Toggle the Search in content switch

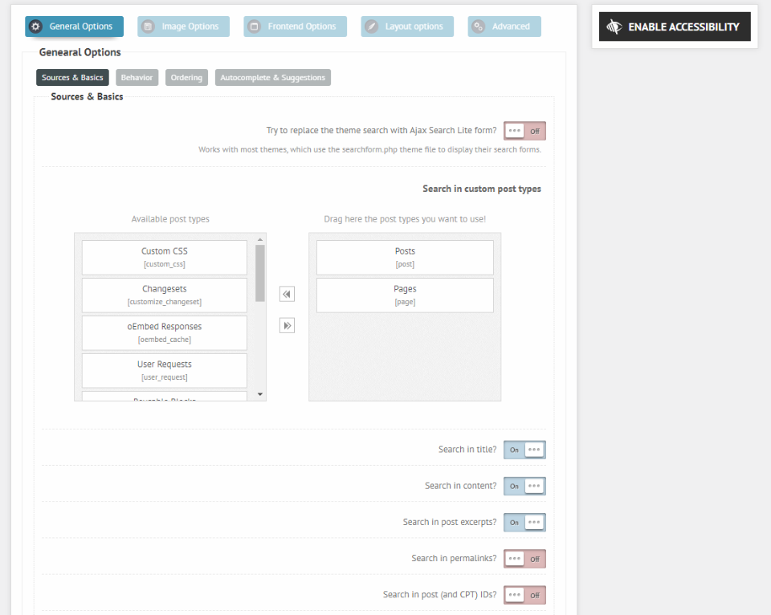point(524,487)
